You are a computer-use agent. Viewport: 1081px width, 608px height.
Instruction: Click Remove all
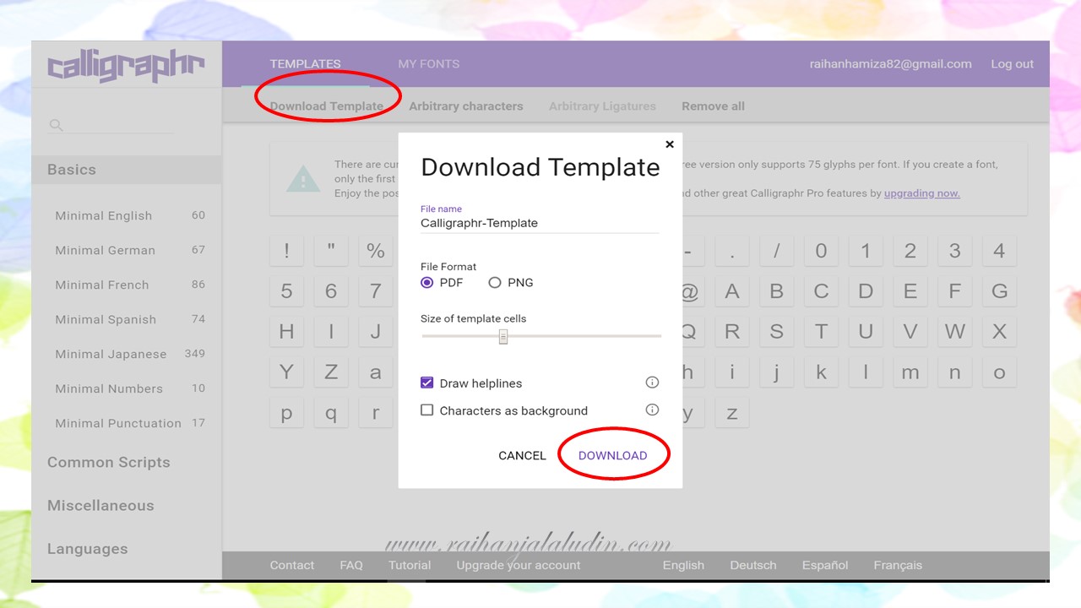click(x=714, y=106)
